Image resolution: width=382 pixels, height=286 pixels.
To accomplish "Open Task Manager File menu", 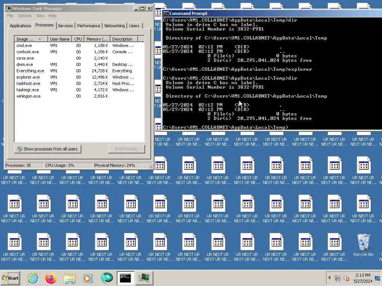I will [10, 16].
